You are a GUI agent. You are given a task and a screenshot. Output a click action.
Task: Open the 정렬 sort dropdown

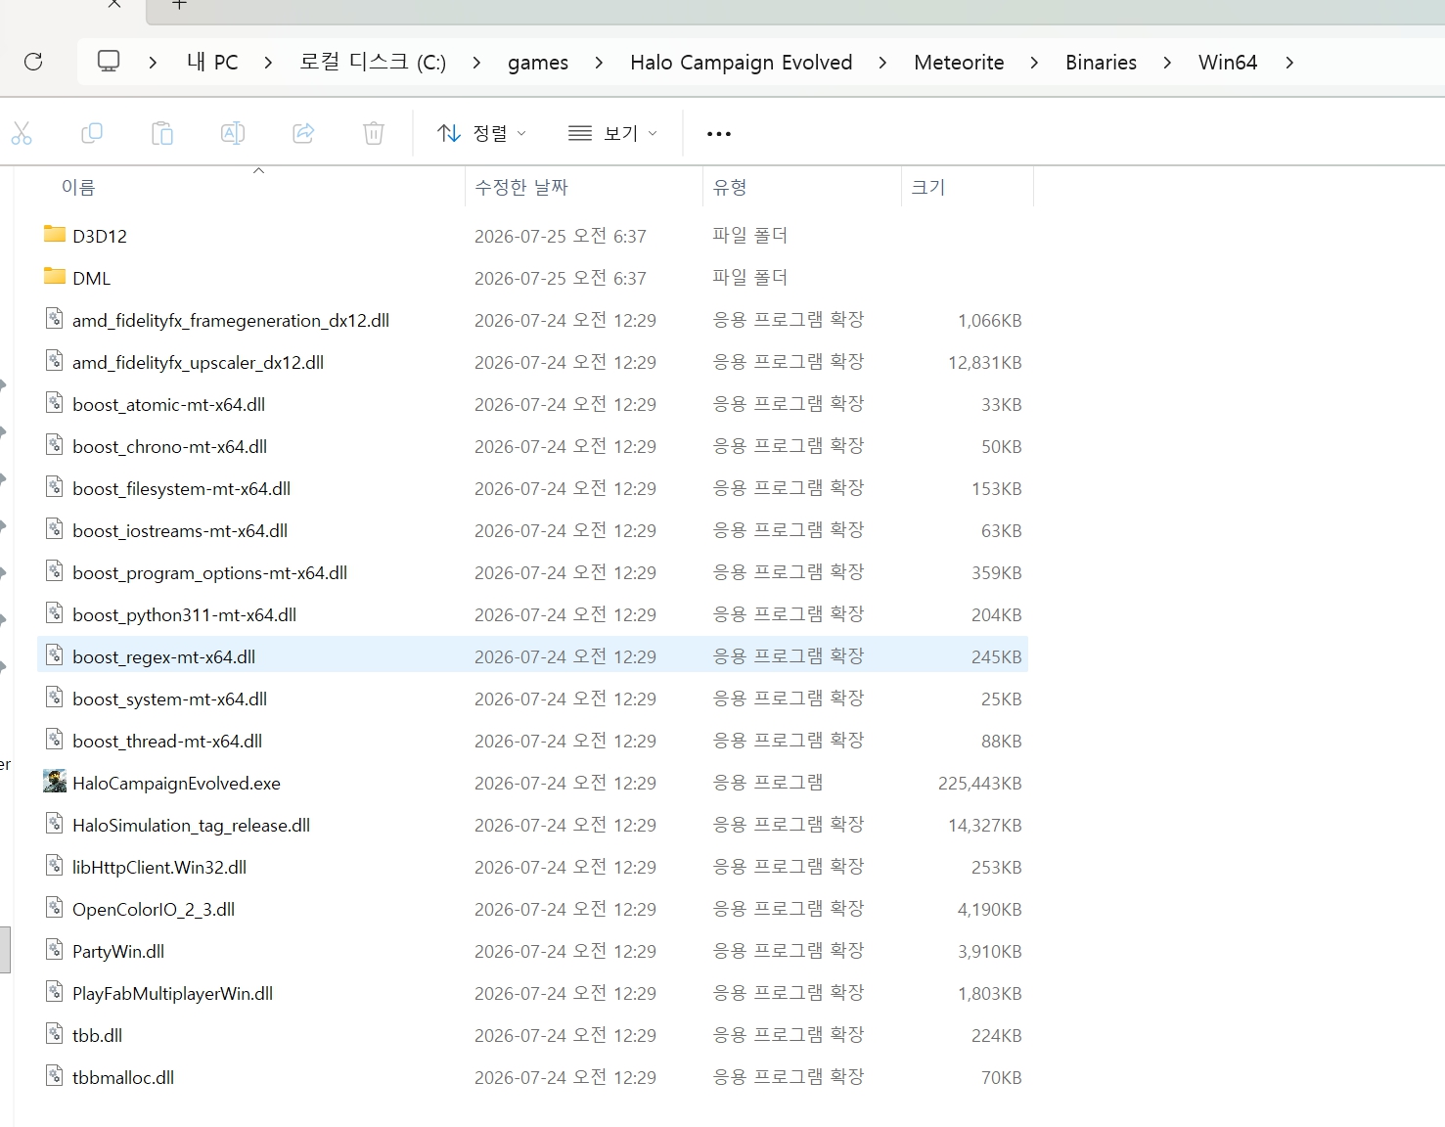pos(481,133)
